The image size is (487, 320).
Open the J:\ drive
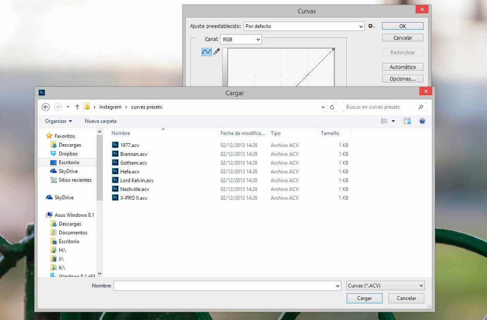57,259
